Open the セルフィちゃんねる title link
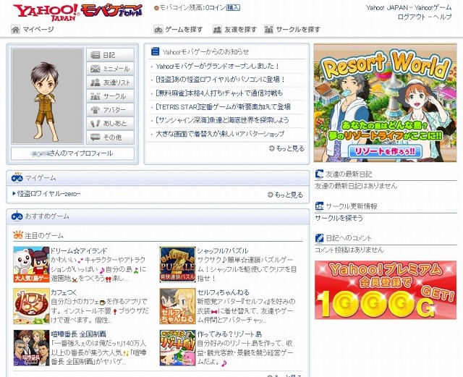Viewport: 463px width, 377px height. [224, 292]
